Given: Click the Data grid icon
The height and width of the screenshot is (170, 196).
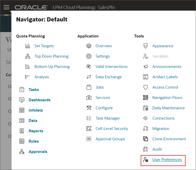Looking at the screenshot, I should pyautogui.click(x=22, y=121).
